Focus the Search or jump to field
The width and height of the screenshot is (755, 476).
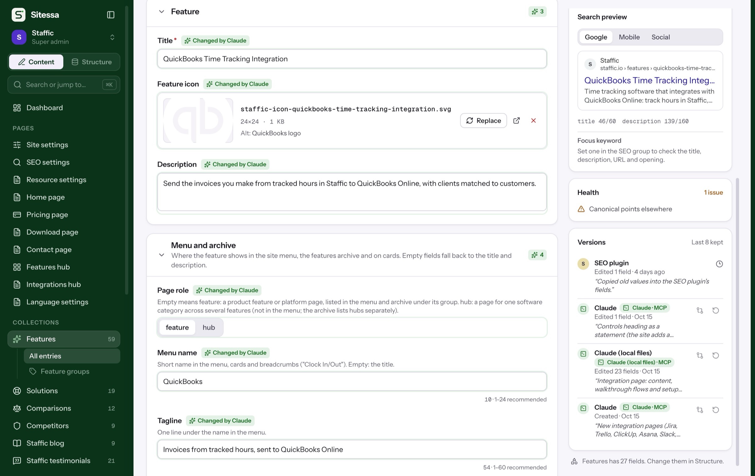(x=64, y=85)
